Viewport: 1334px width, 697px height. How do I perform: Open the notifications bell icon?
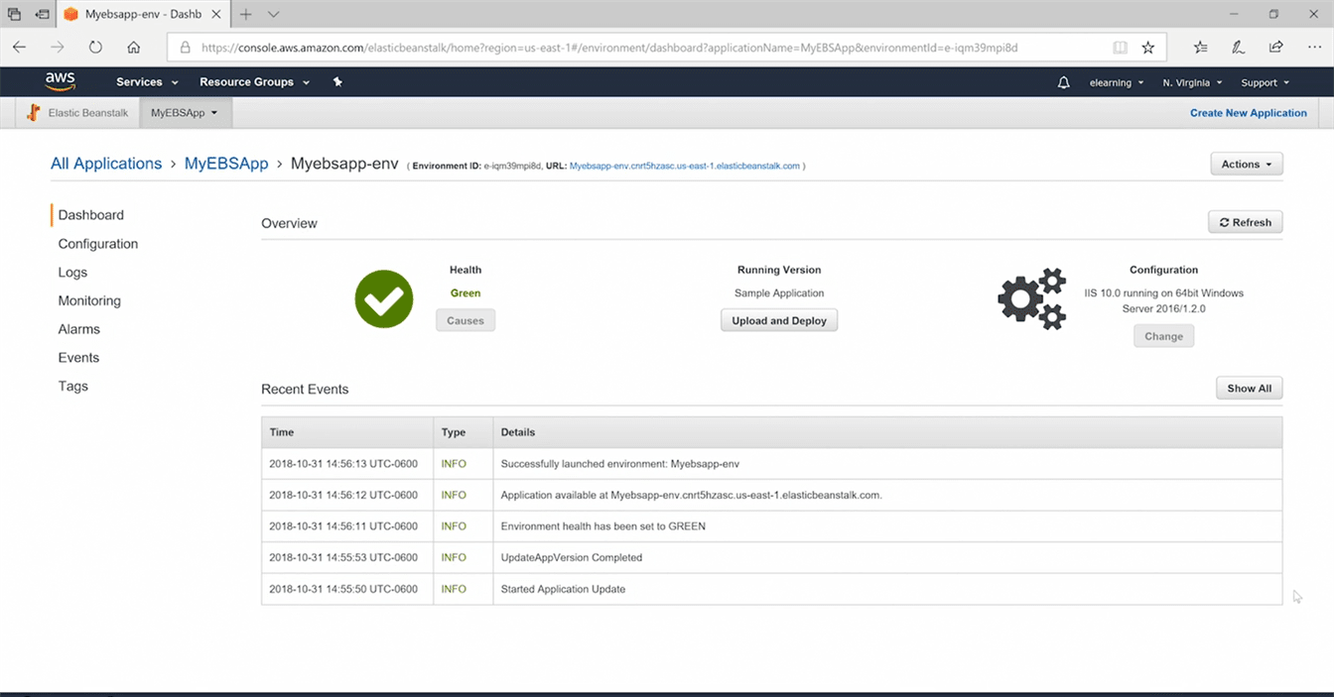tap(1063, 82)
